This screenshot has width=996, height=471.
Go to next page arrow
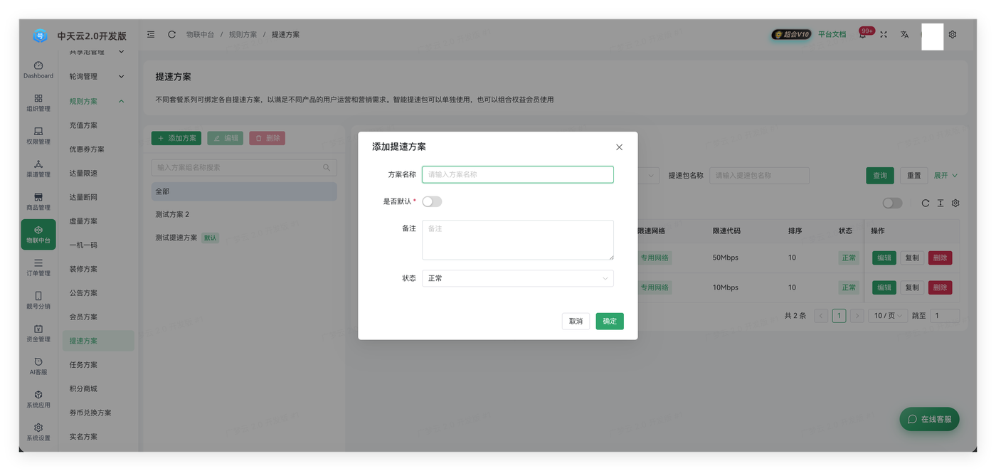[857, 315]
